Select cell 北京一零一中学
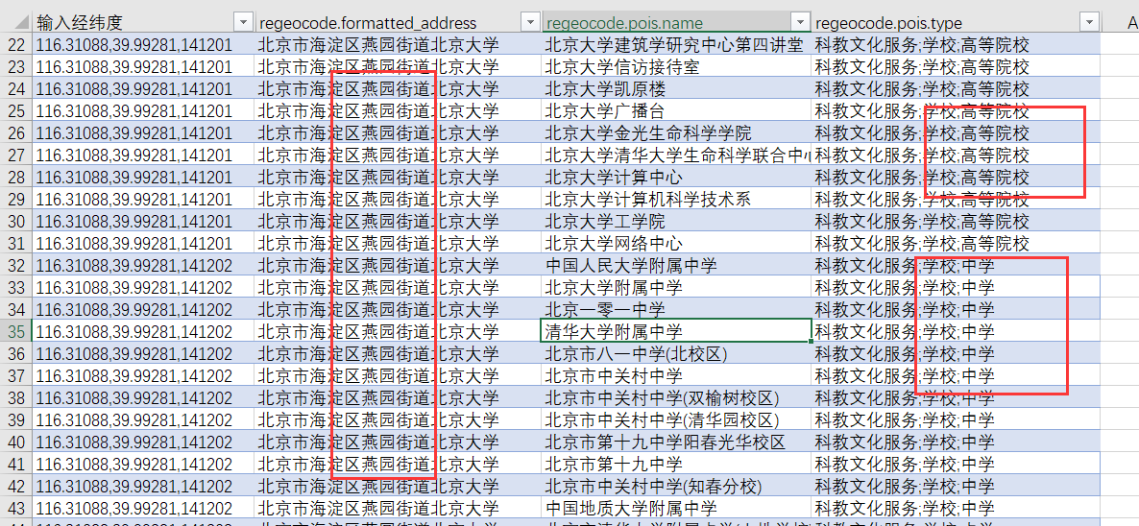Viewport: 1139px width, 526px height. click(677, 309)
